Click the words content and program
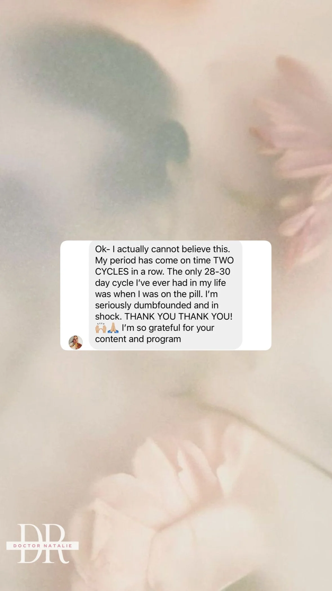This screenshot has width=332, height=591. (138, 339)
